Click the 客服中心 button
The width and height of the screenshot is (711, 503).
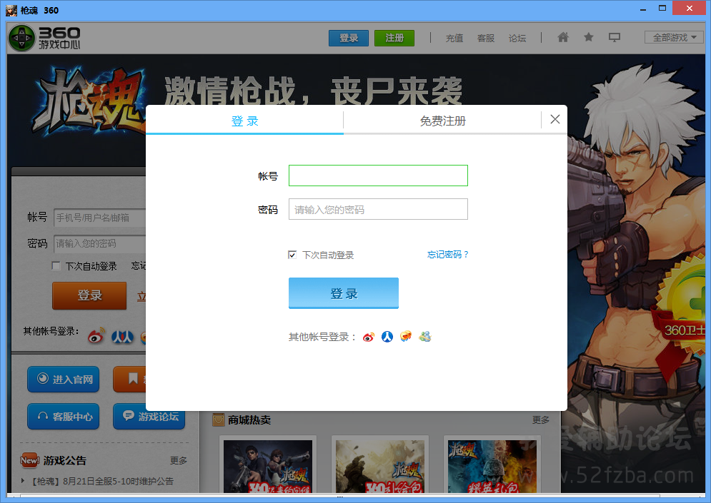(x=63, y=416)
